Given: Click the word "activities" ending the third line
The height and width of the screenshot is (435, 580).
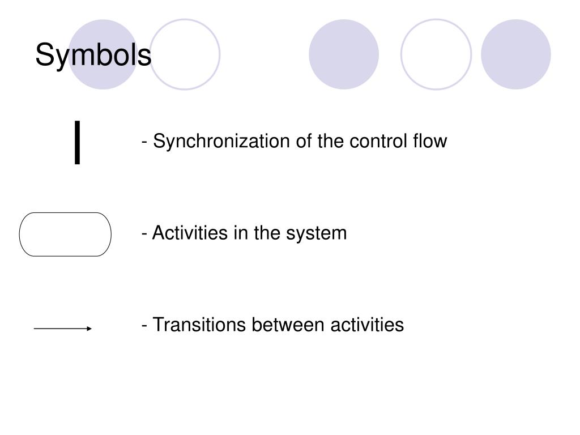Looking at the screenshot, I should click(x=367, y=325).
